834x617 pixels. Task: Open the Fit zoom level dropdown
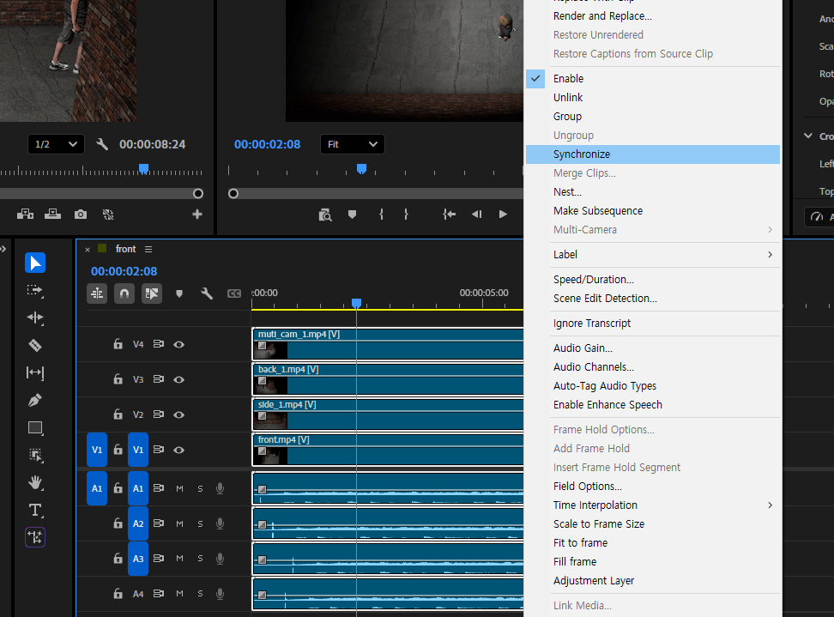(x=352, y=144)
